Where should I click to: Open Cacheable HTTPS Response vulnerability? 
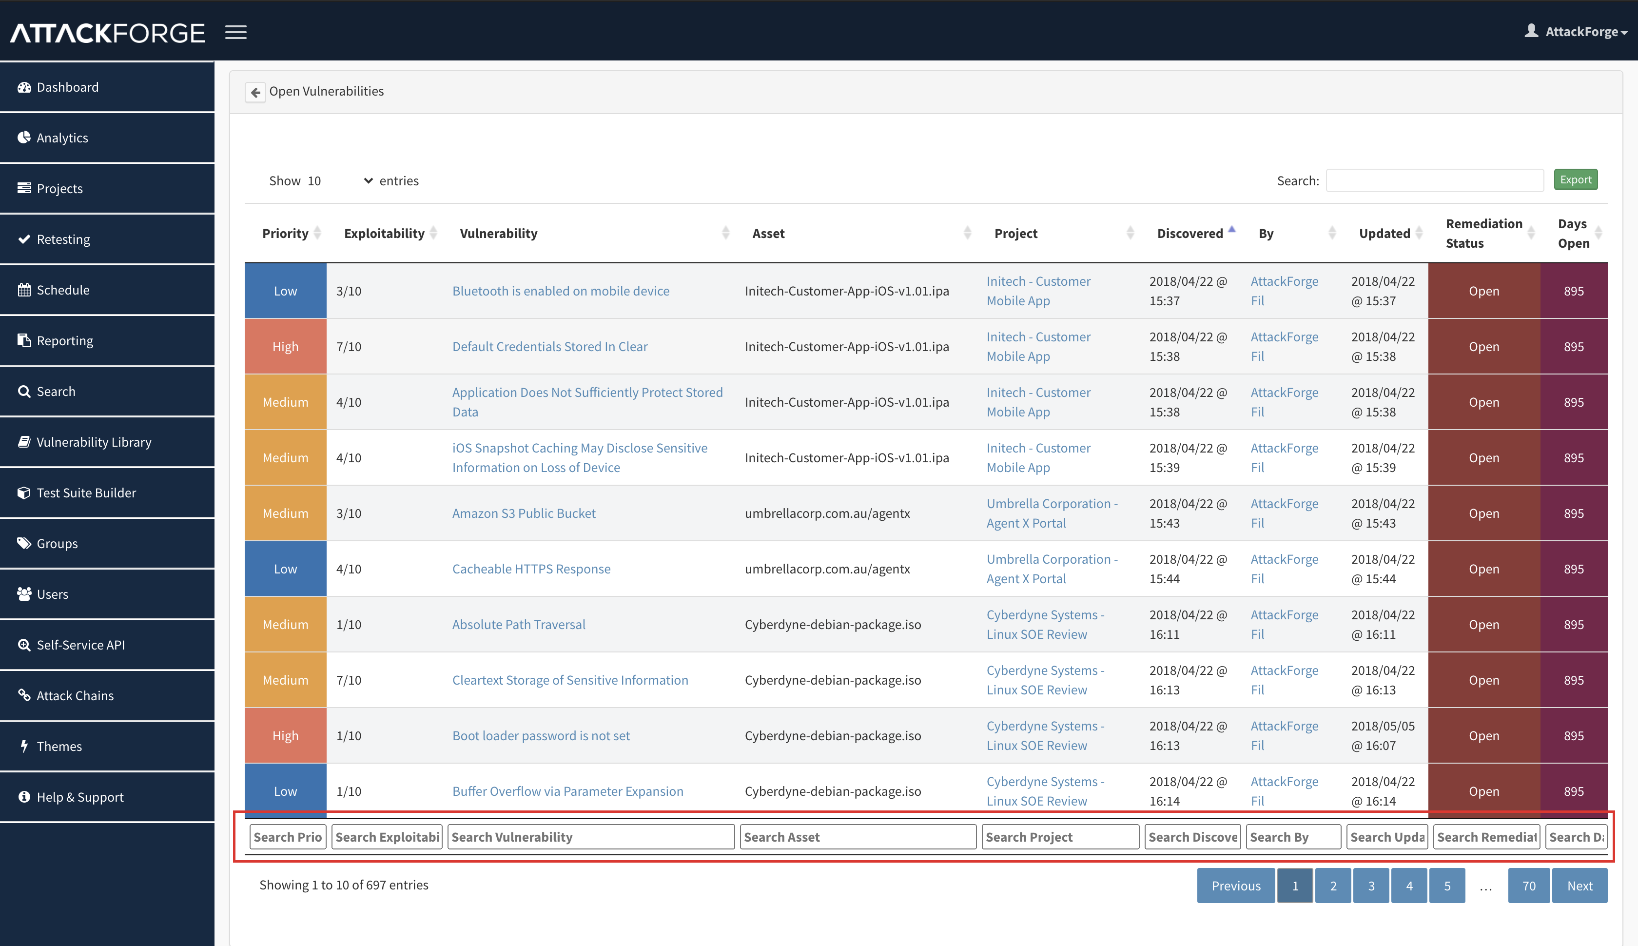(x=531, y=569)
